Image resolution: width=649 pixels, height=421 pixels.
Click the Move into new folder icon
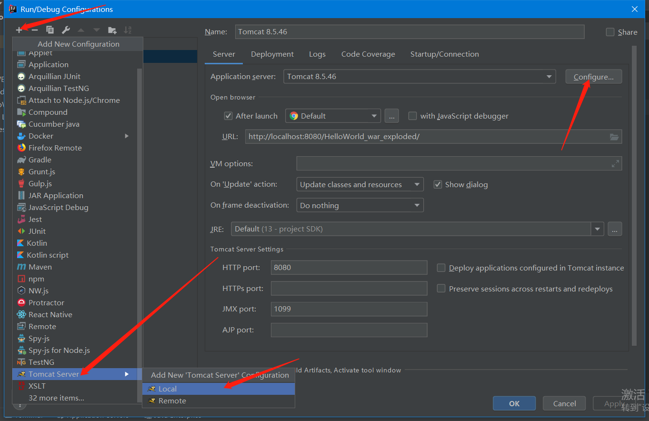tap(112, 30)
